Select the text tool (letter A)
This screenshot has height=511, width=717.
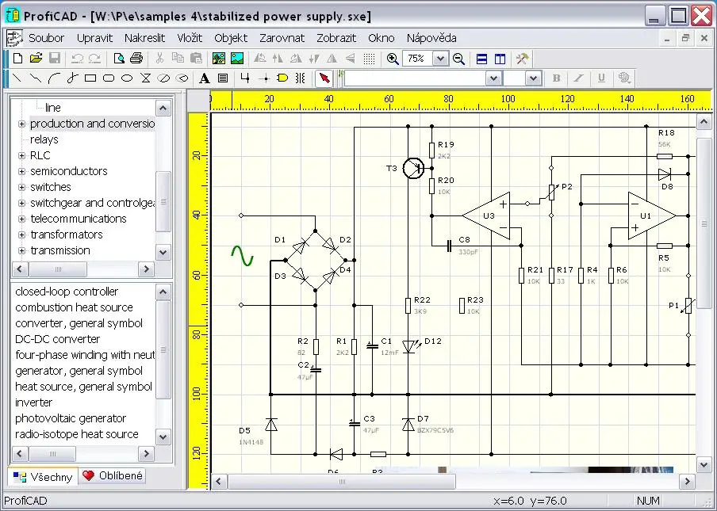[x=204, y=78]
